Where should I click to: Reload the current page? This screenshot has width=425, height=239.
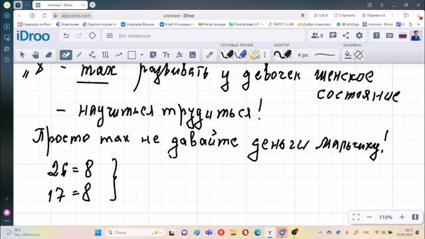click(44, 16)
